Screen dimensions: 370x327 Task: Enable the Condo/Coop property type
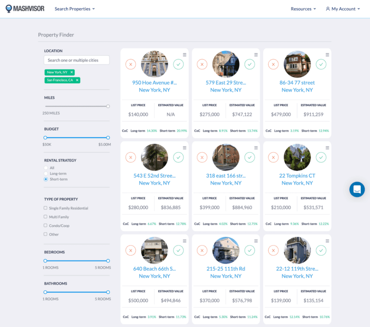45,225
